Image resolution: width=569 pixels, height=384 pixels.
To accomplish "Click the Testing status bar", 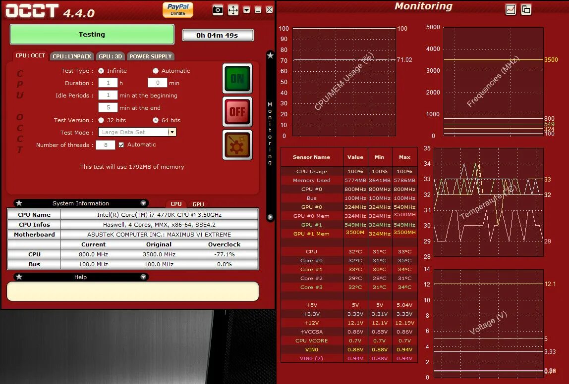I will pyautogui.click(x=92, y=35).
